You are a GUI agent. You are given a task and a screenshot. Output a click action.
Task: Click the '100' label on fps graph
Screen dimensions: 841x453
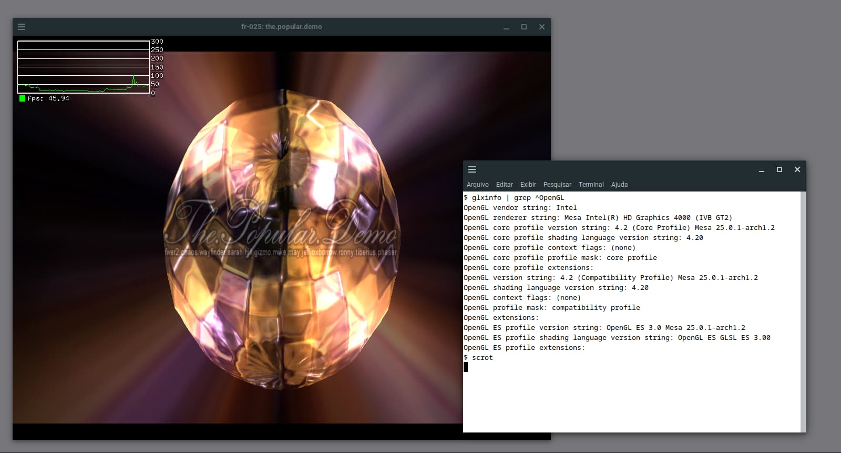[x=157, y=76]
